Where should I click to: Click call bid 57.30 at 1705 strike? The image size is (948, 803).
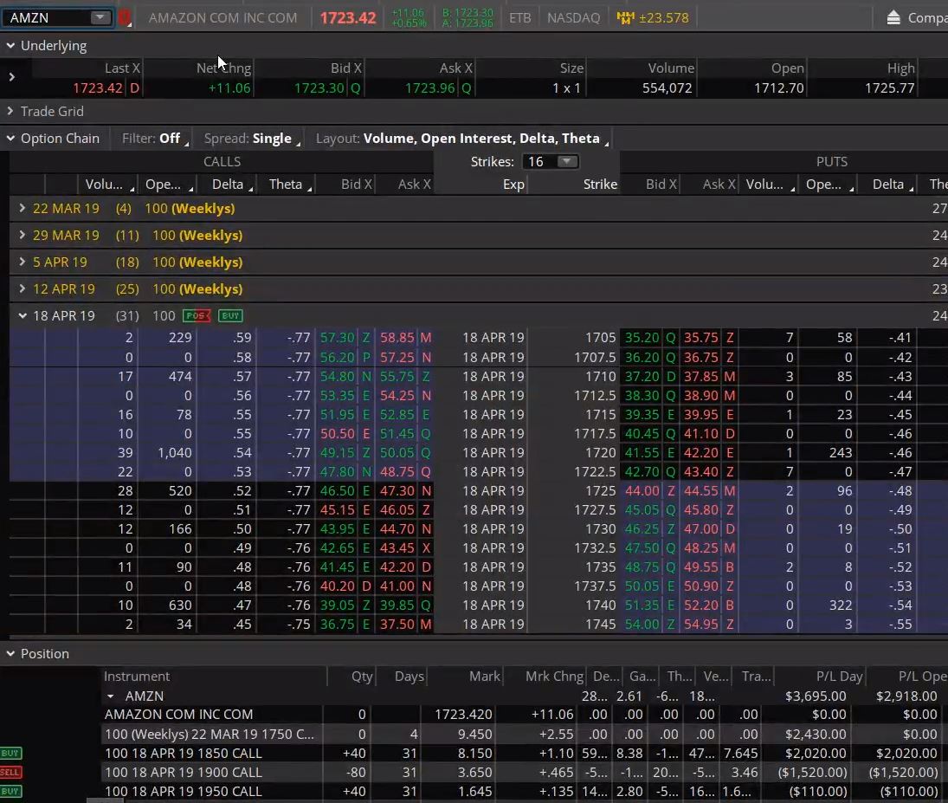pyautogui.click(x=337, y=337)
